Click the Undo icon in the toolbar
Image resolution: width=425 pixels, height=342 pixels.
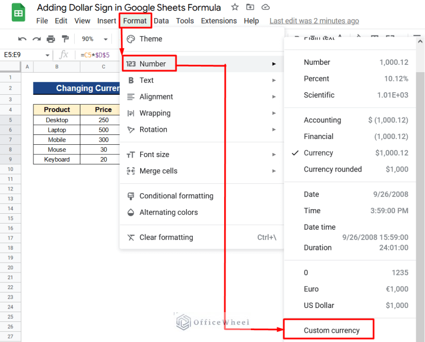[22, 39]
